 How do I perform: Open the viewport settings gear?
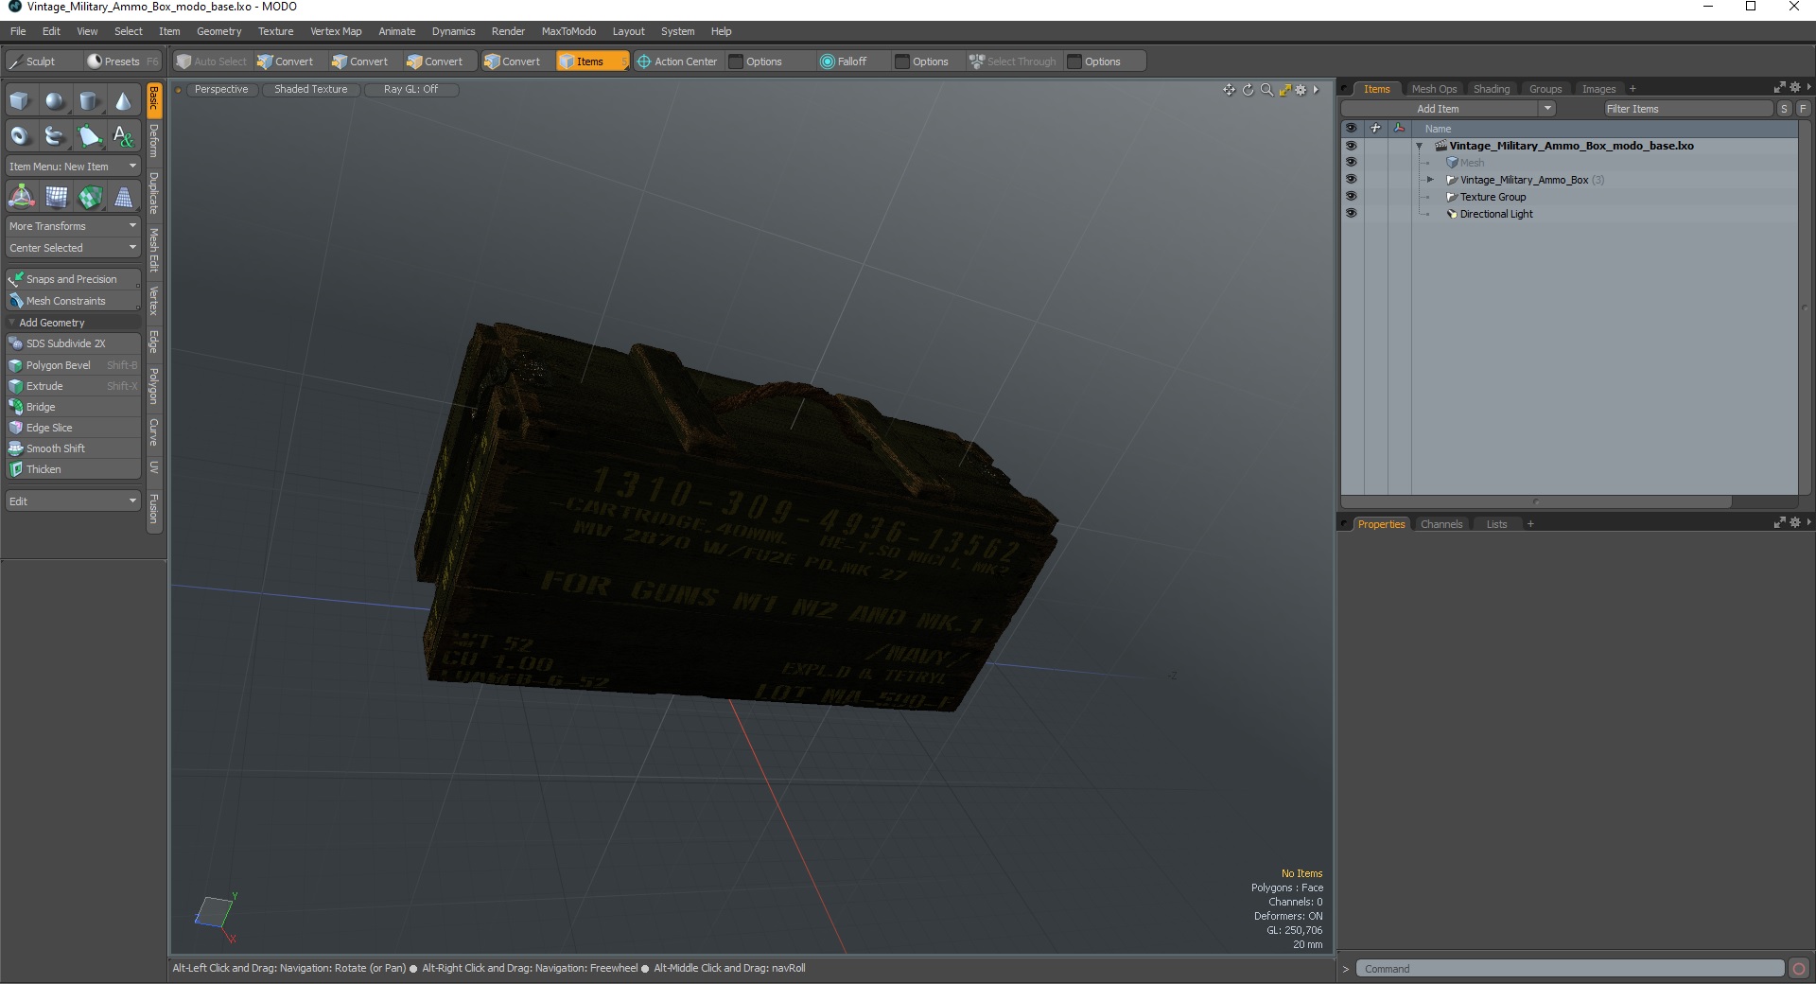click(x=1301, y=90)
